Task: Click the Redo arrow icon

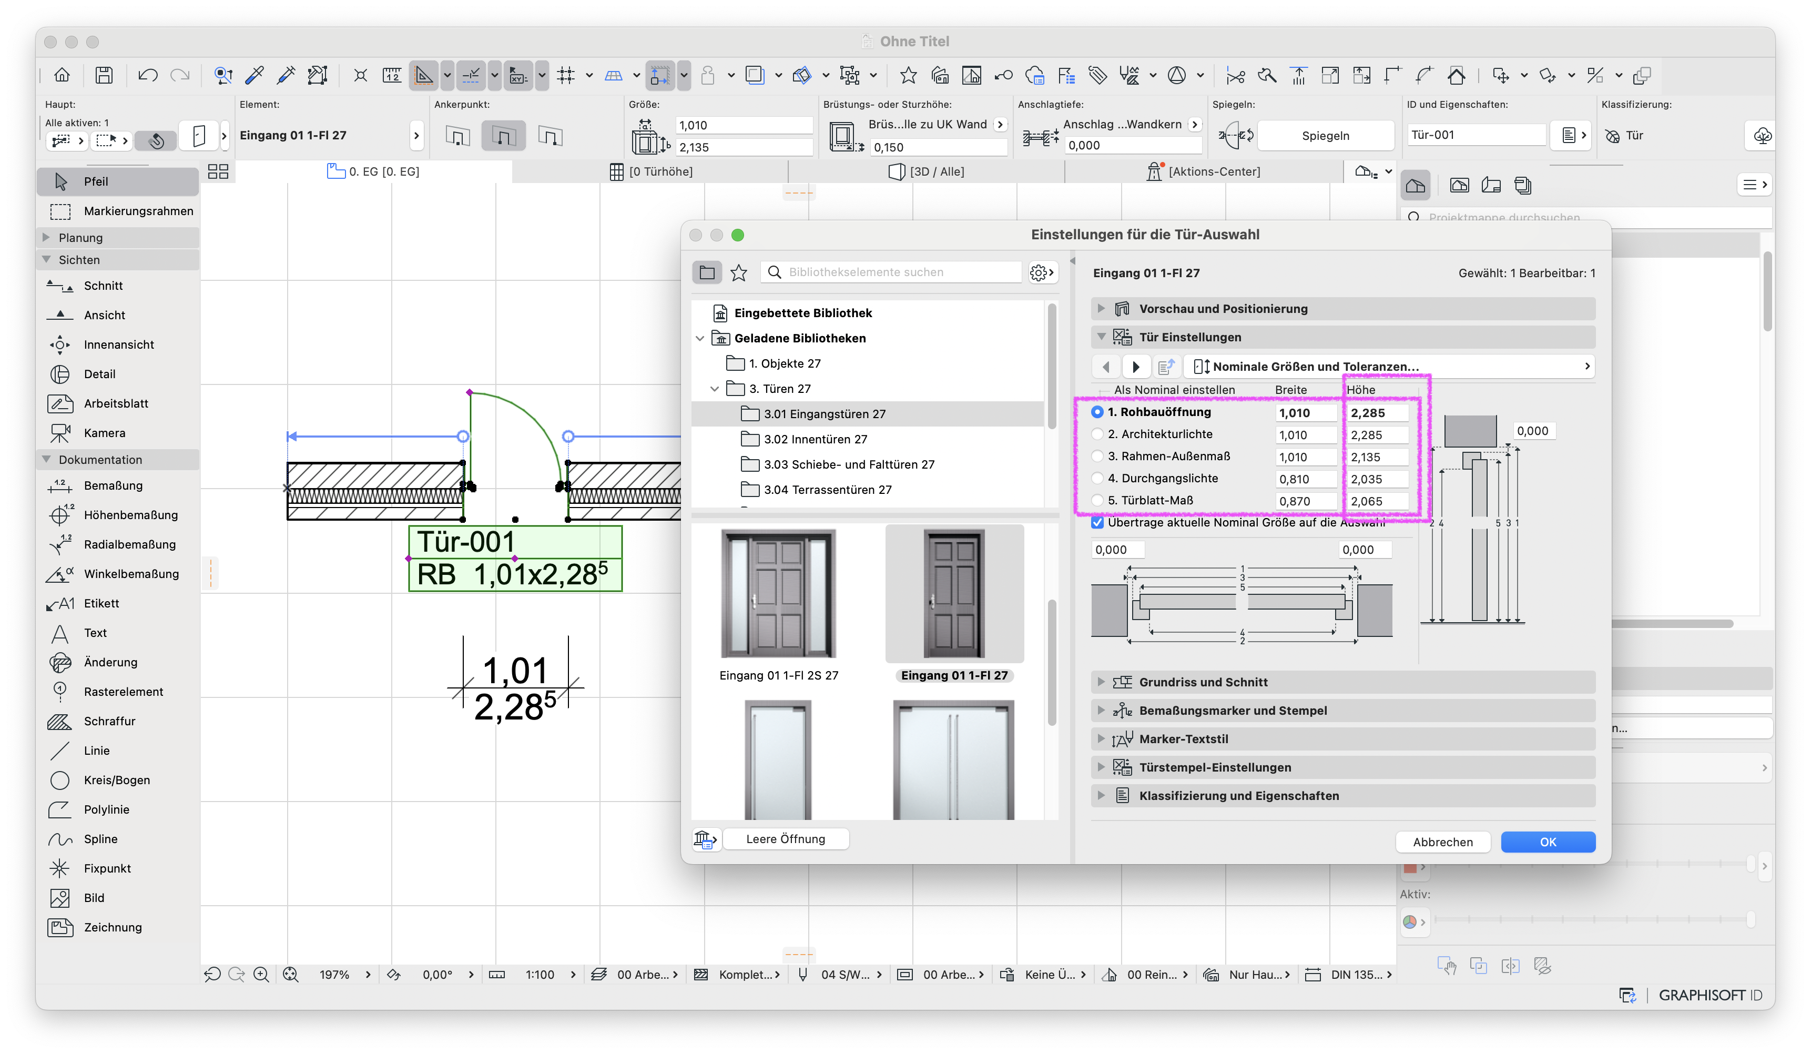Action: click(x=180, y=75)
